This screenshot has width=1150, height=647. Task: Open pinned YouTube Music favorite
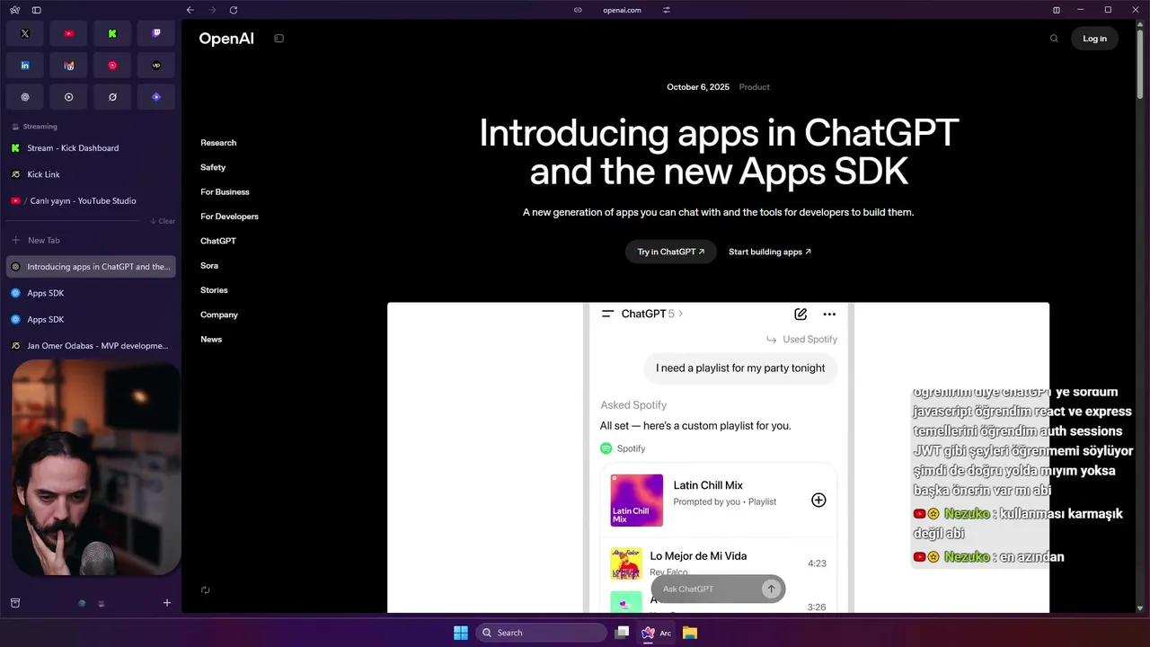click(112, 65)
